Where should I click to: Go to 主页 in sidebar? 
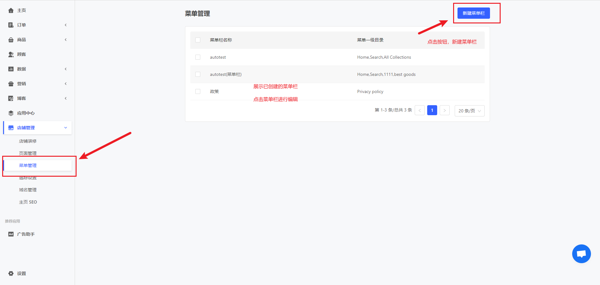click(x=22, y=10)
